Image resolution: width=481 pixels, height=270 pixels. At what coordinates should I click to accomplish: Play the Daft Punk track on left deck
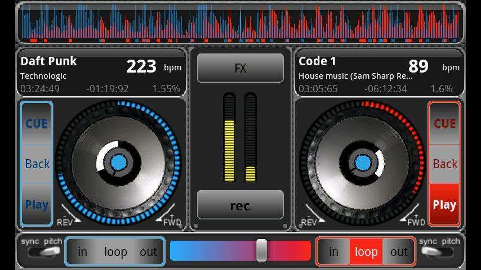tap(37, 204)
